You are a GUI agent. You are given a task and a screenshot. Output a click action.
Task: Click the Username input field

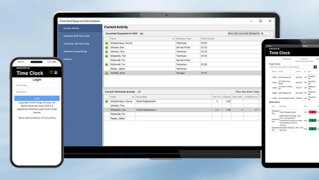click(x=37, y=85)
